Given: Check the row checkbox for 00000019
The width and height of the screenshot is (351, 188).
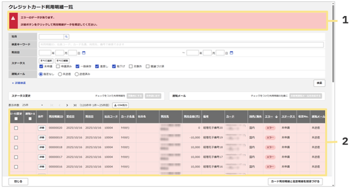Looking at the screenshot, I should (16, 138).
